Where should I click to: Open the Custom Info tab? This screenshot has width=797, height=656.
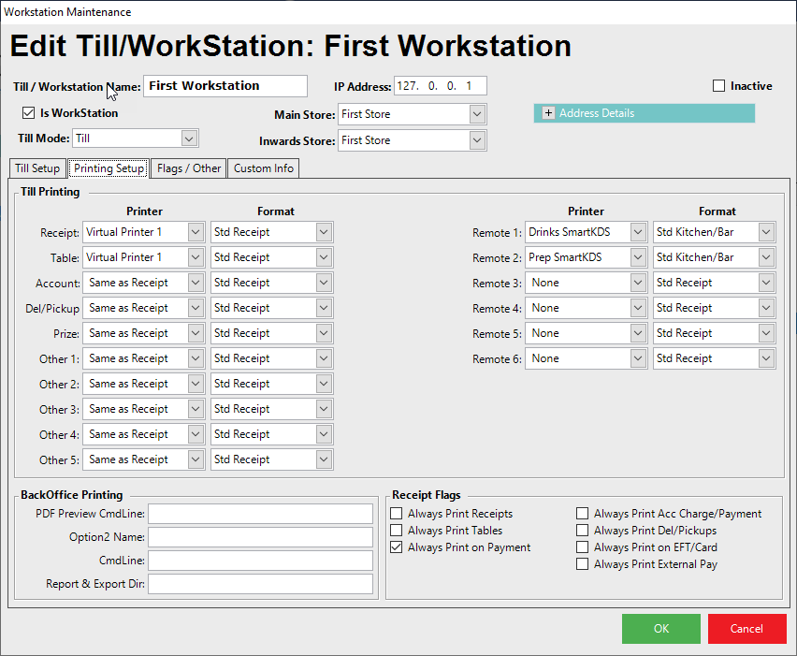pos(264,168)
